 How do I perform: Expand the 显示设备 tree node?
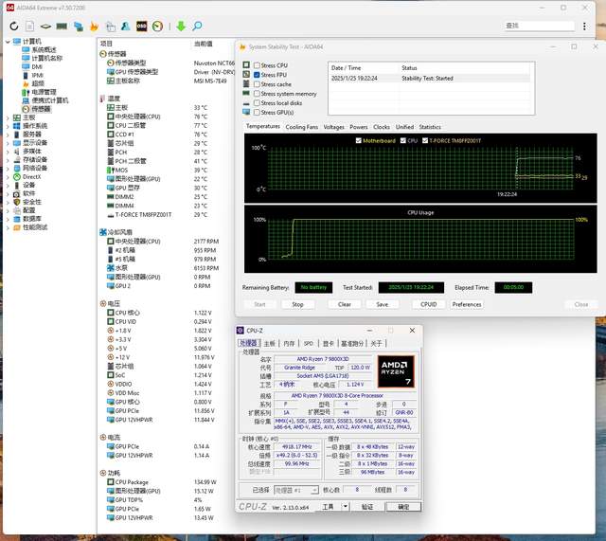[8, 143]
